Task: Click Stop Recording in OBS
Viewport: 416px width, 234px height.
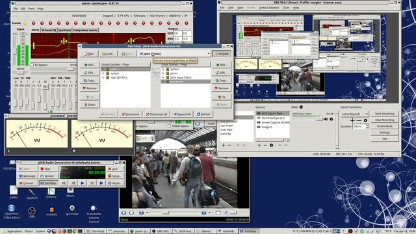Action: point(384,120)
